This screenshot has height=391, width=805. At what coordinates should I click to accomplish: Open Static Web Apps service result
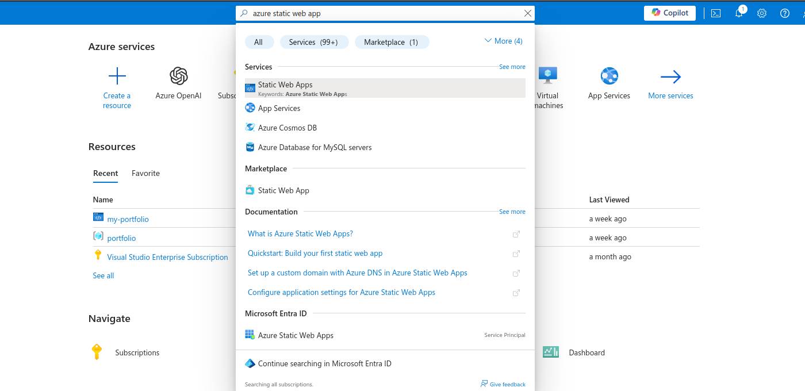pyautogui.click(x=385, y=88)
